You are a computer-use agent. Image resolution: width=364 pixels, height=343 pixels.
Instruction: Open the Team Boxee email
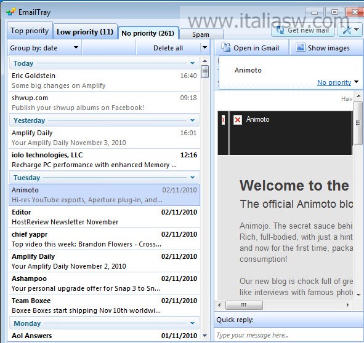(x=105, y=306)
